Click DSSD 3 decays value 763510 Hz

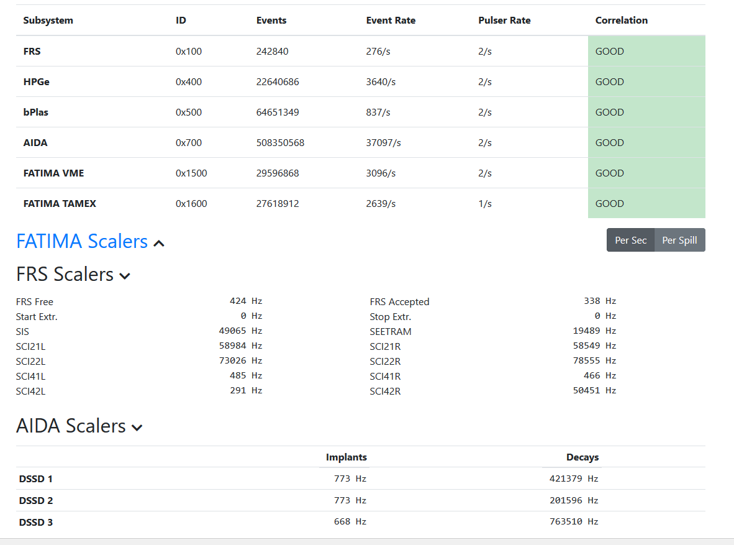pos(574,521)
